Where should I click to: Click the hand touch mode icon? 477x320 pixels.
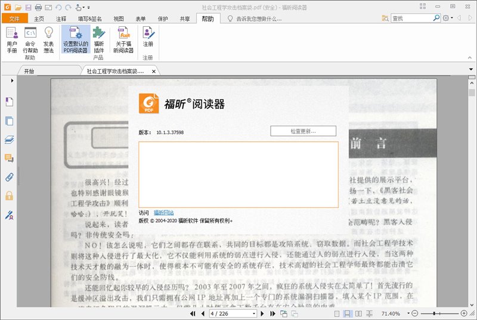(78, 7)
